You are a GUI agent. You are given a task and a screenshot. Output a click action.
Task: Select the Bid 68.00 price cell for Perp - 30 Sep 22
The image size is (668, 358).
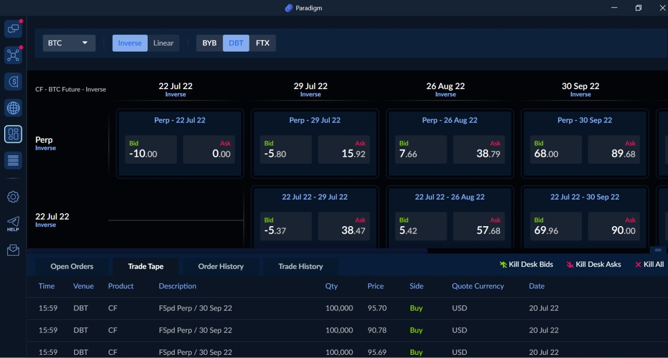555,150
